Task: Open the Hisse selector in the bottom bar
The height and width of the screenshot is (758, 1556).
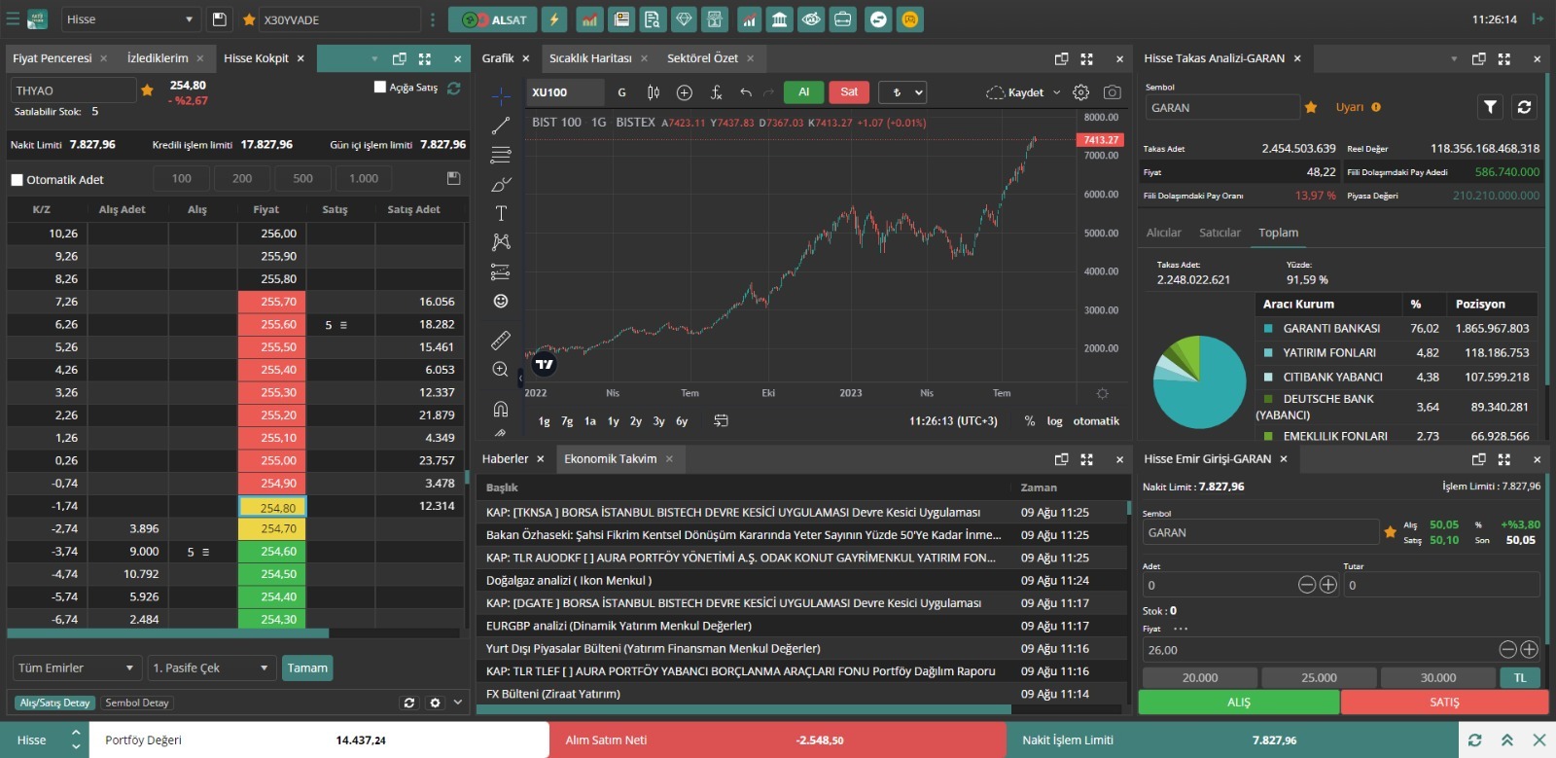Action: (45, 740)
